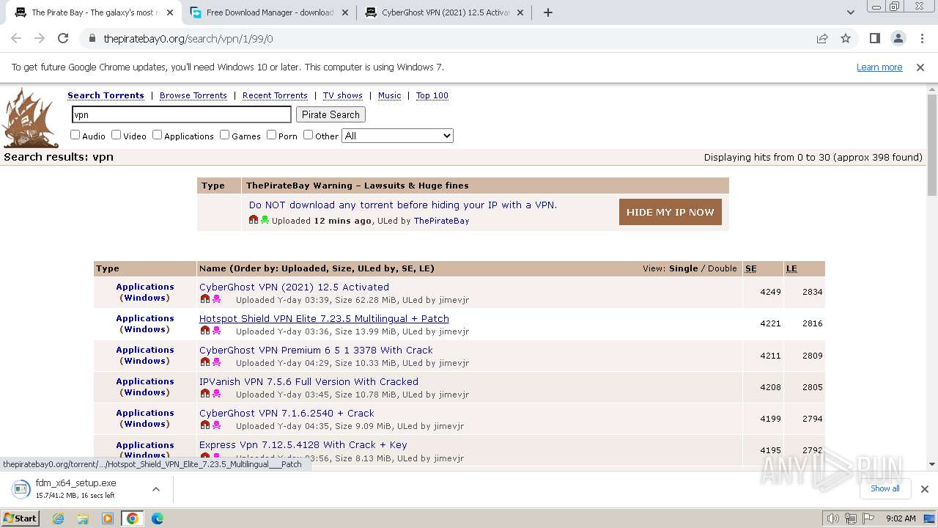Click the Action Center flag tray icon

[868, 518]
